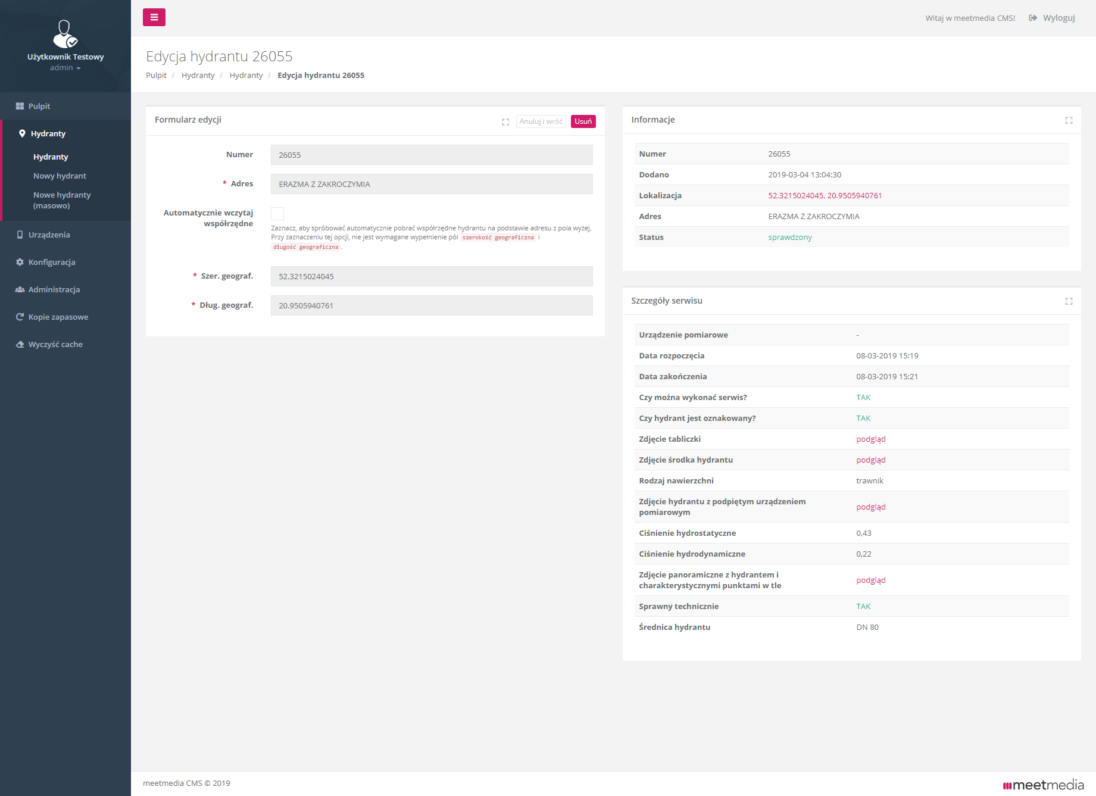Viewport: 1096px width, 796px height.
Task: Click the Pulpit dashboard grid icon
Action: 20,107
